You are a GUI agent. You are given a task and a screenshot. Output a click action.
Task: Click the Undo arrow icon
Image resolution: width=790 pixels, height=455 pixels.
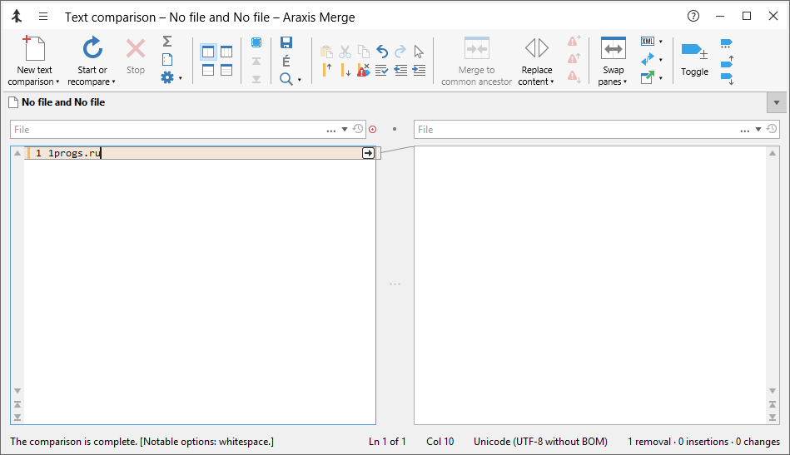(382, 52)
